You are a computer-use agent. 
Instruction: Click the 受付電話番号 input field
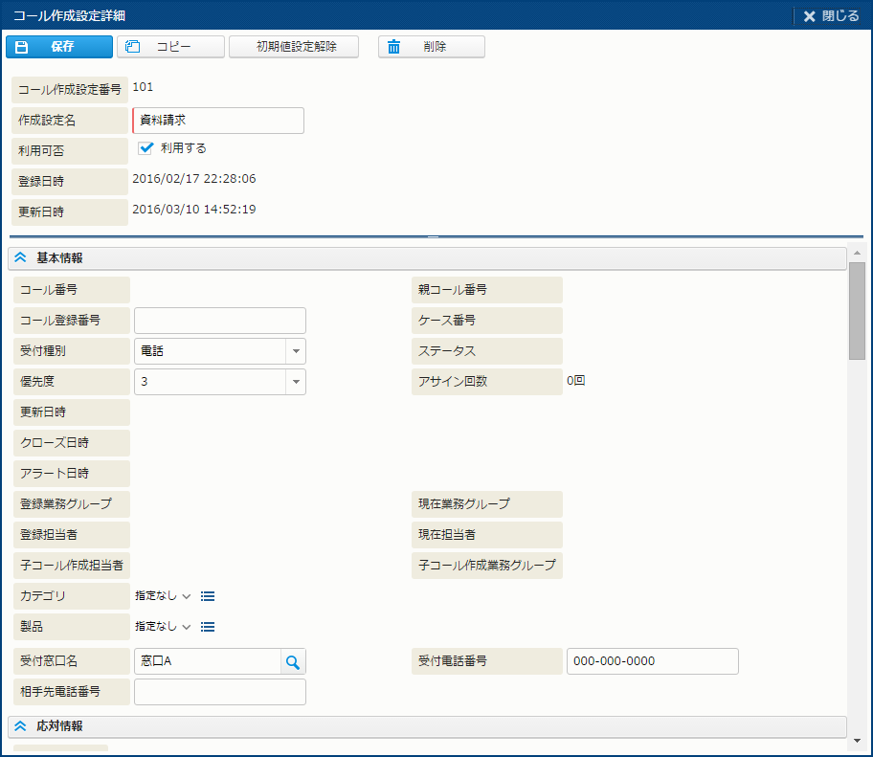[x=652, y=661]
